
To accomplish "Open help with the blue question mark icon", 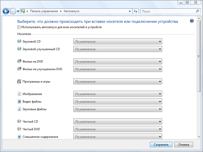I will [x=192, y=21].
